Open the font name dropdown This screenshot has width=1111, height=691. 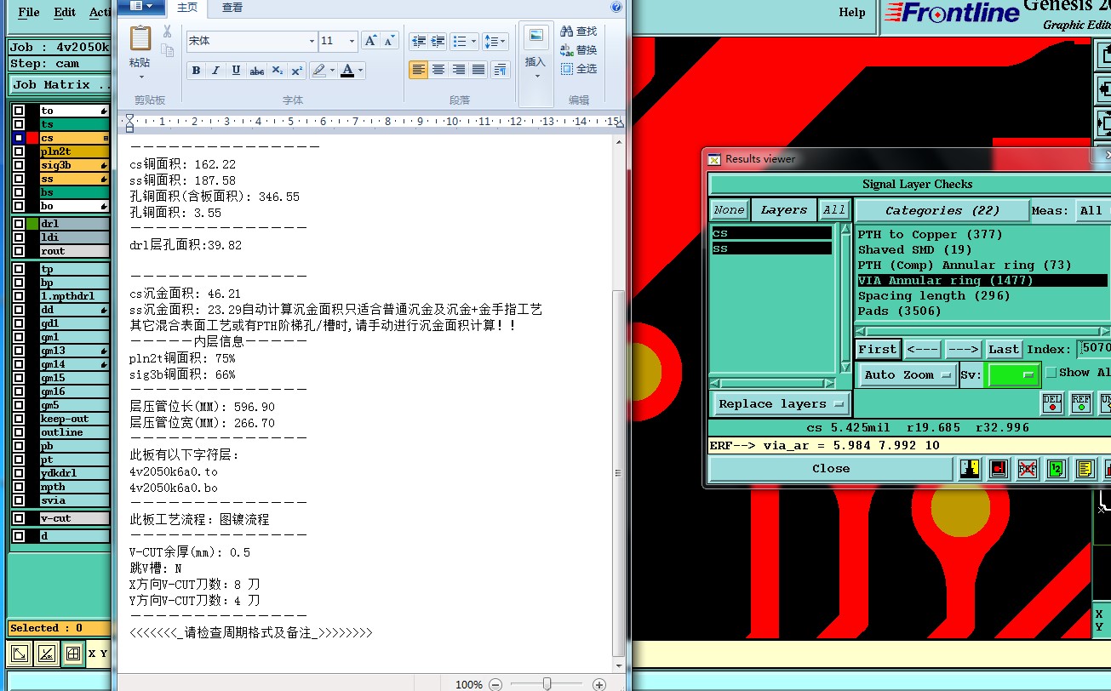pos(312,41)
